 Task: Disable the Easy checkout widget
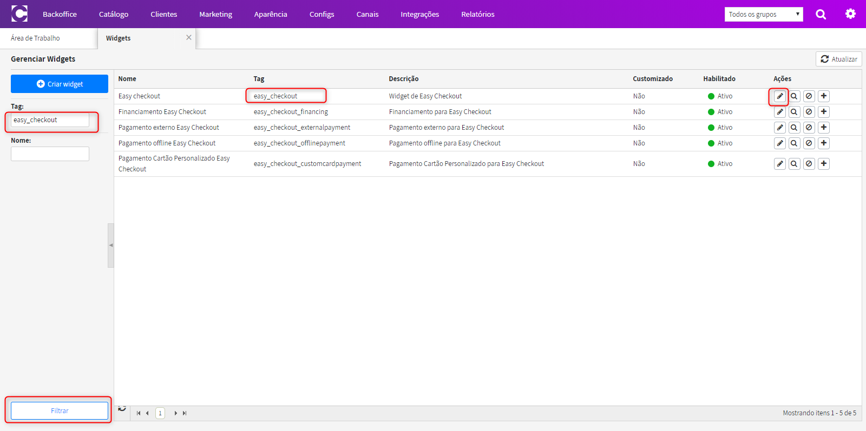809,96
